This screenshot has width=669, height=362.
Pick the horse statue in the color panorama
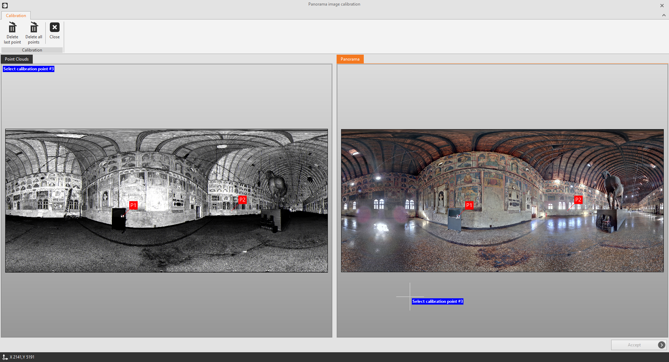pos(613,190)
